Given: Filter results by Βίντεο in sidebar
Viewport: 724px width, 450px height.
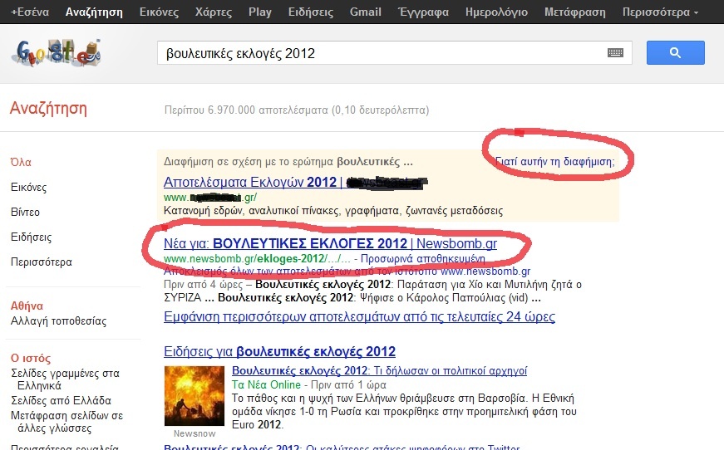Looking at the screenshot, I should point(25,213).
